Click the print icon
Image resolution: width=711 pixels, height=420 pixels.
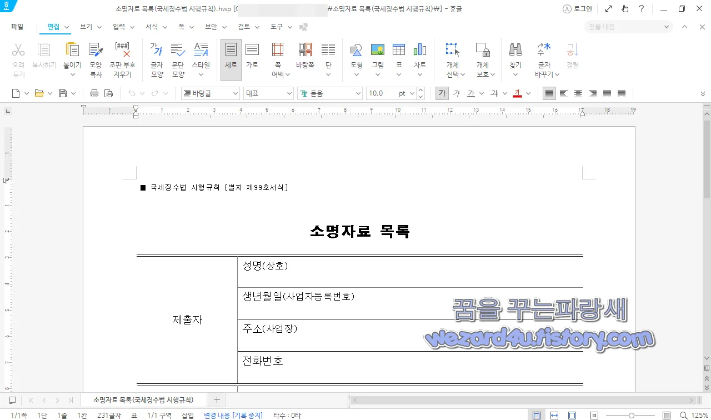tap(94, 93)
